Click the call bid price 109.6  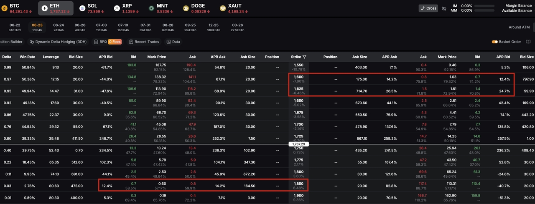[x=132, y=89]
